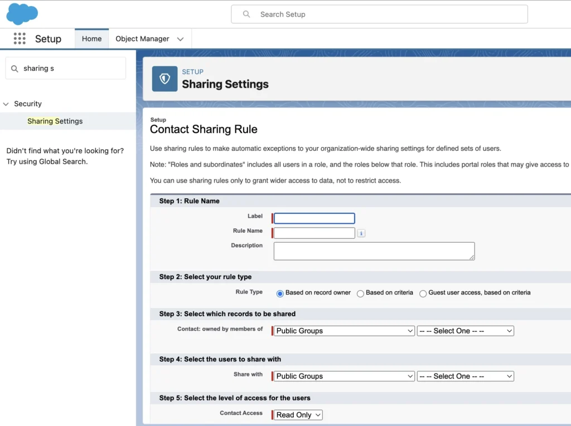Collapse the Security section in sidebar
This screenshot has width=571, height=426.
pyautogui.click(x=6, y=104)
